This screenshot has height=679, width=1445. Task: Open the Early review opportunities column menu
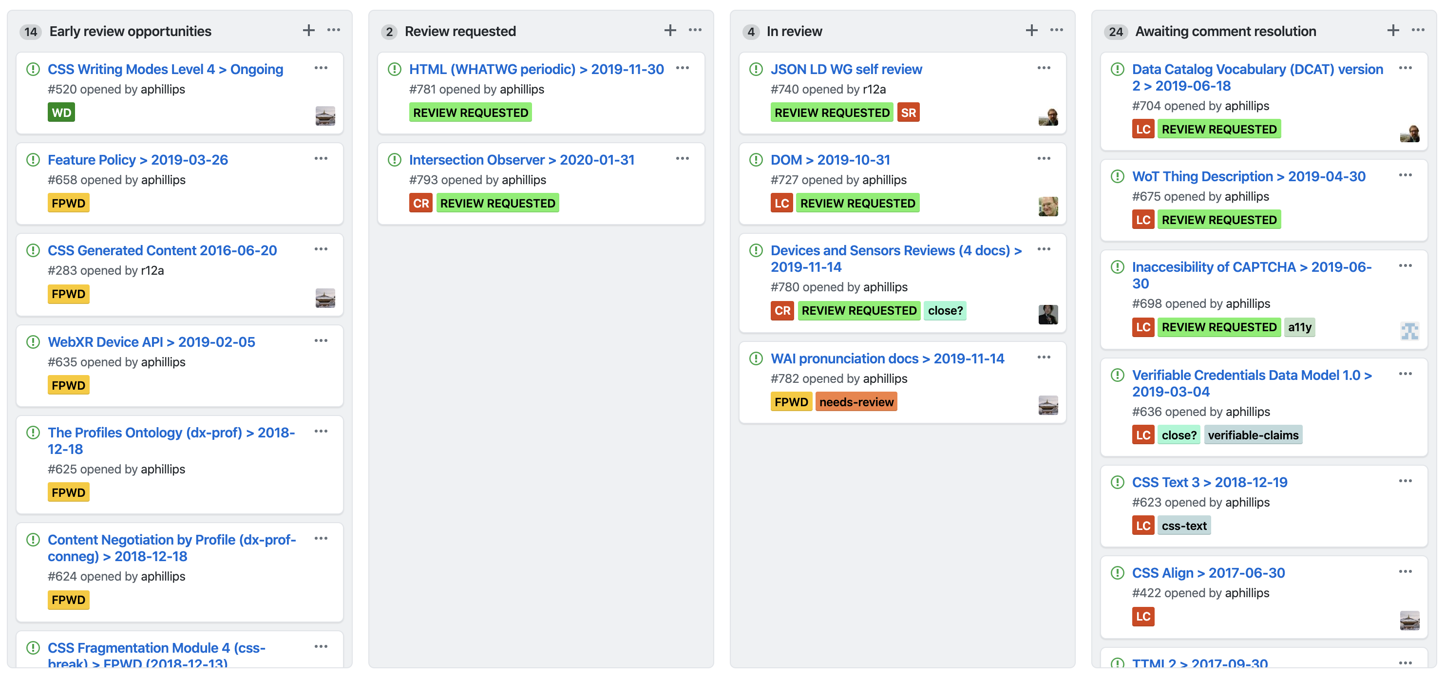(334, 30)
